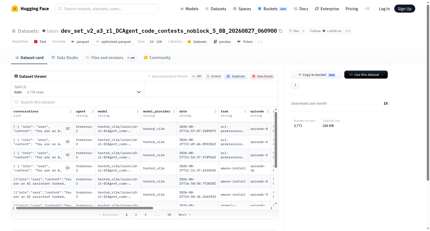Go to Models in the top navigation
Image resolution: width=430 pixels, height=231 pixels.
click(x=189, y=9)
